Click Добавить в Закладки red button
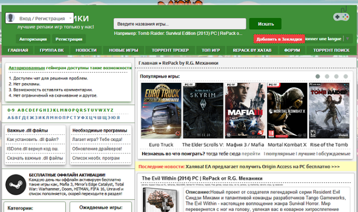The width and height of the screenshot is (358, 212). [x=279, y=39]
